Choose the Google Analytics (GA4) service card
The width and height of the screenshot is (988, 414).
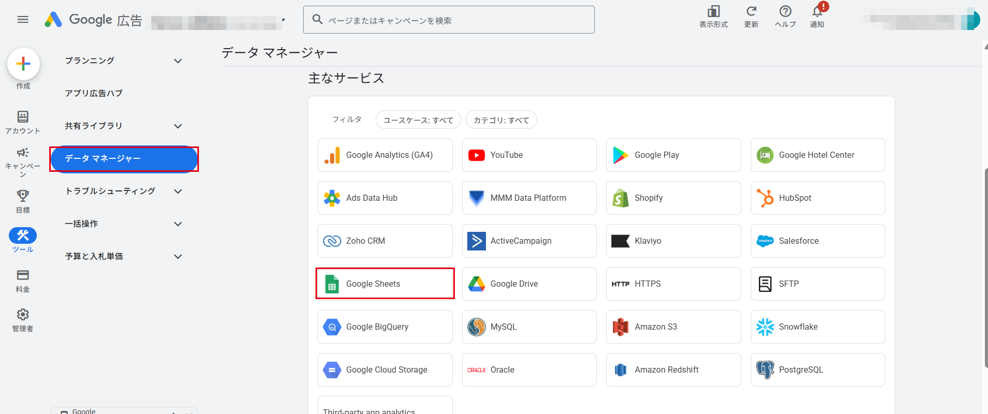[385, 155]
